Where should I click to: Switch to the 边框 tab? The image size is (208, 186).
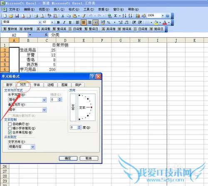(50, 85)
